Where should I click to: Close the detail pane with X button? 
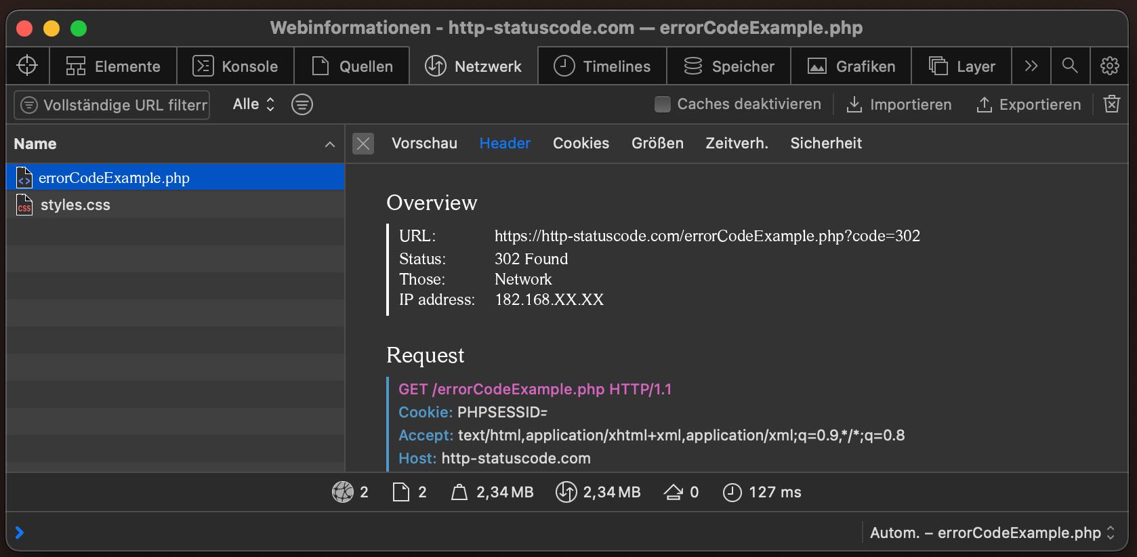click(x=363, y=144)
